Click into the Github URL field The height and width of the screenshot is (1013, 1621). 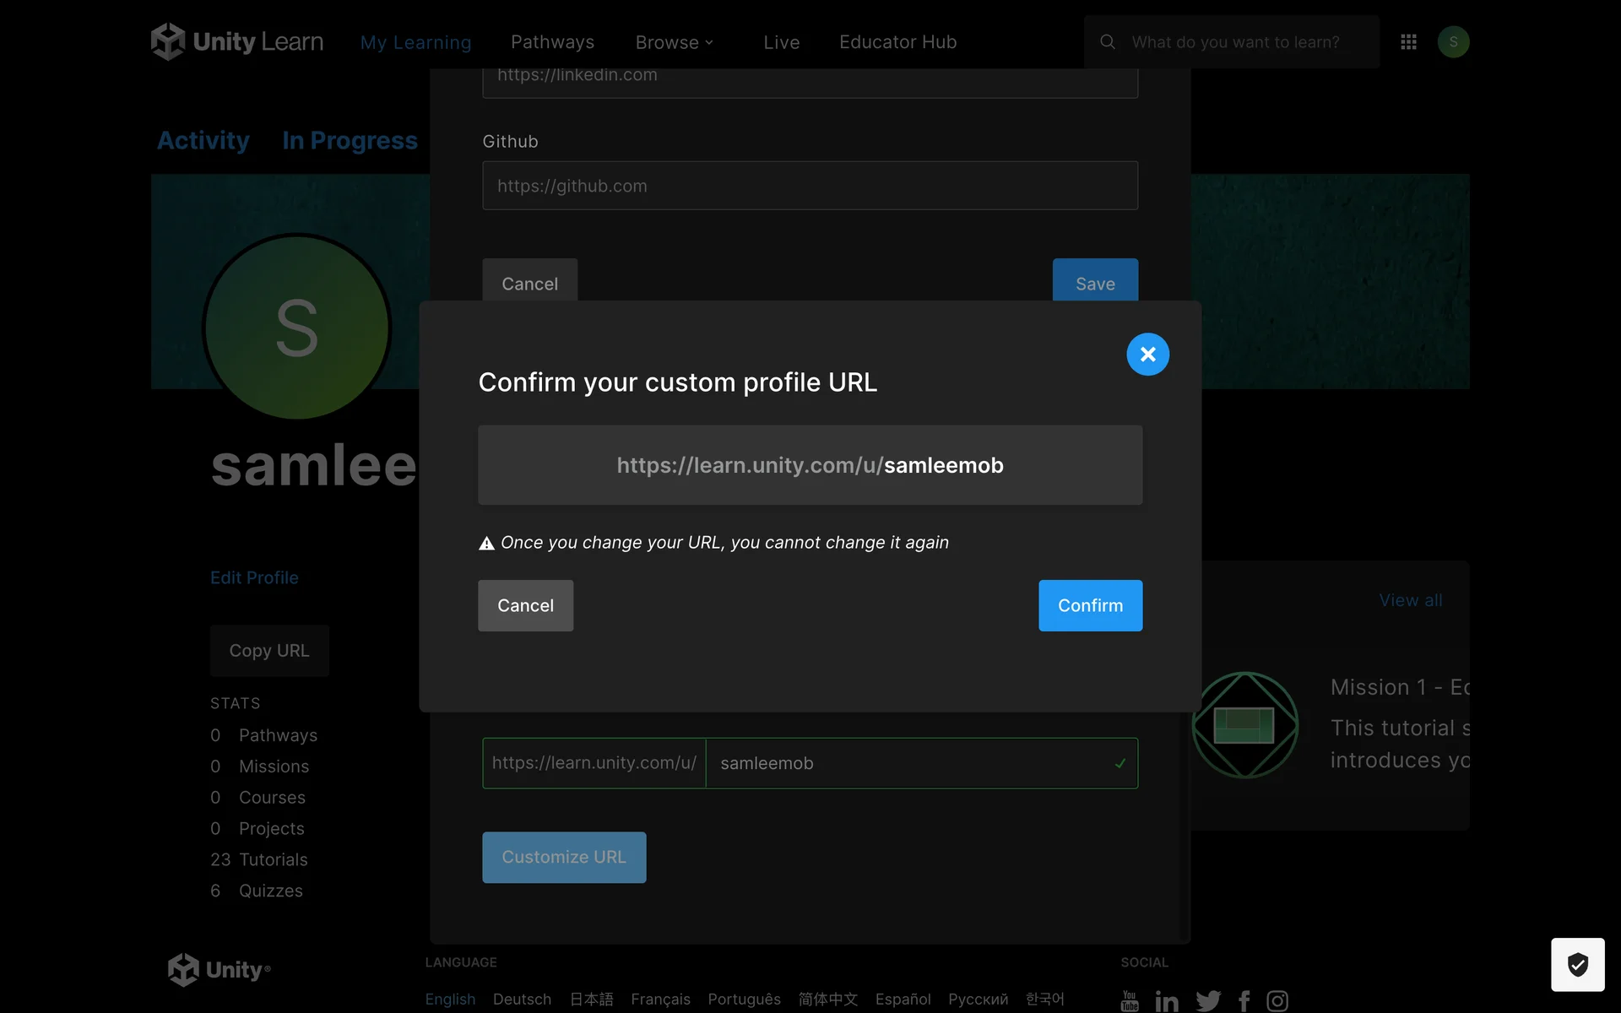tap(810, 186)
